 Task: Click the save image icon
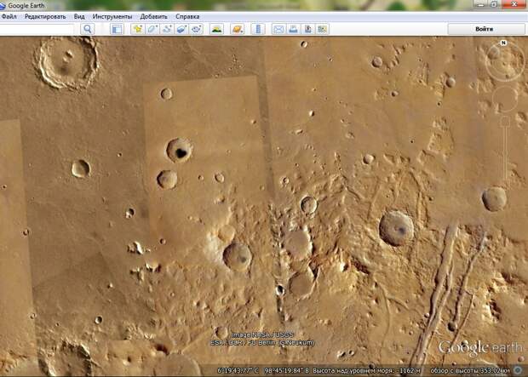(x=307, y=29)
